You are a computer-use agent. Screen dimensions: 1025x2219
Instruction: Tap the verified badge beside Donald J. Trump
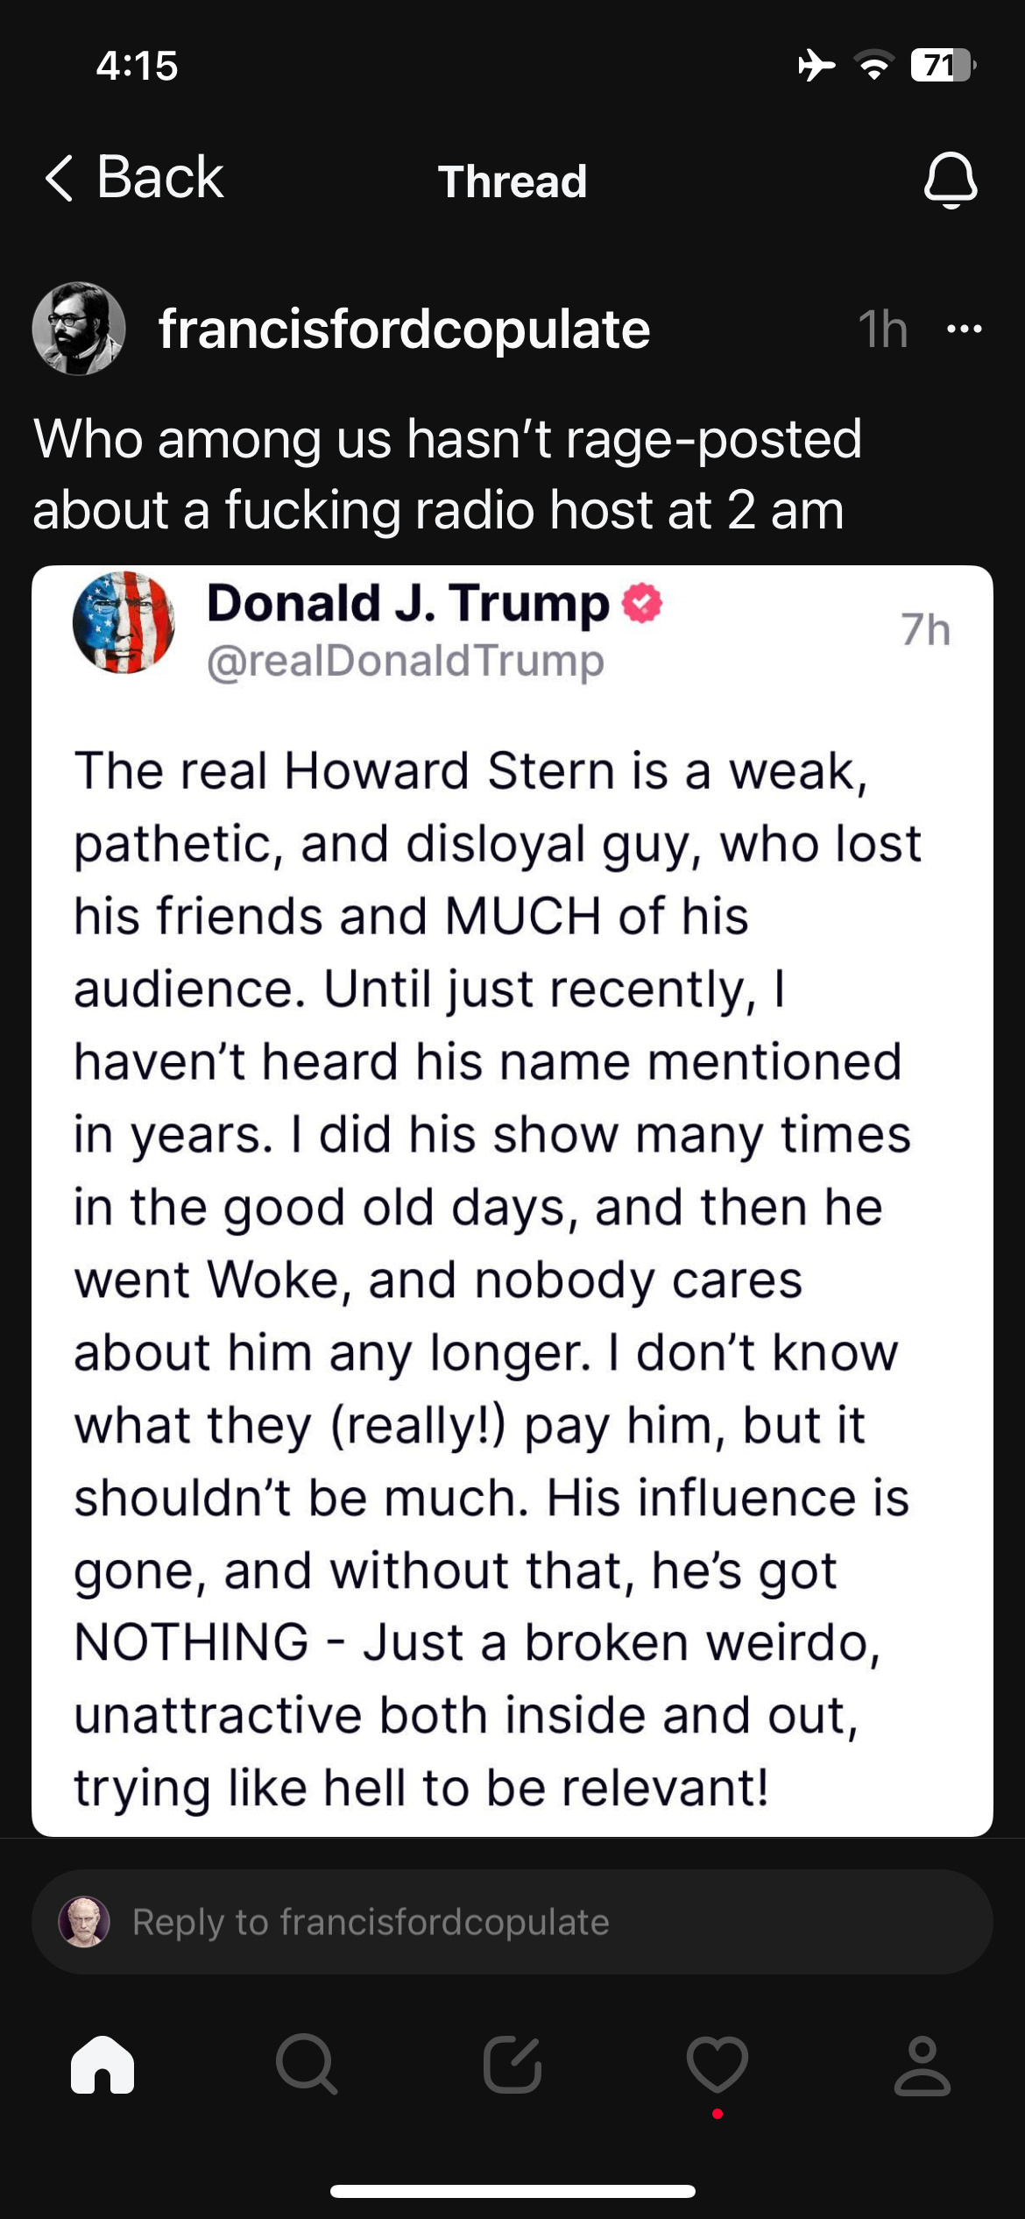click(x=642, y=604)
